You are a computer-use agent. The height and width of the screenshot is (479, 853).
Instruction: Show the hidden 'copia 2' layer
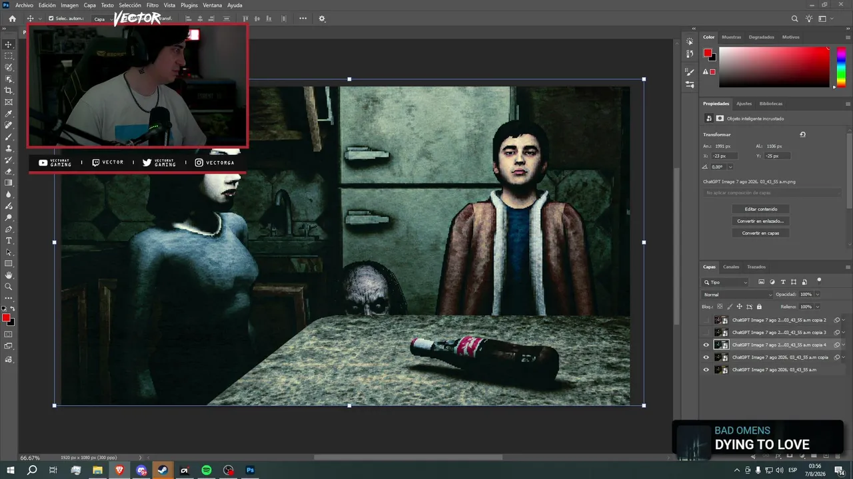click(706, 320)
